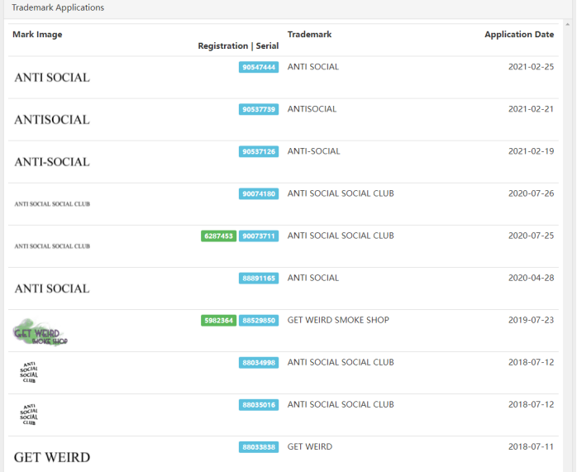Click the GET WEIRD mark image

pyautogui.click(x=52, y=457)
